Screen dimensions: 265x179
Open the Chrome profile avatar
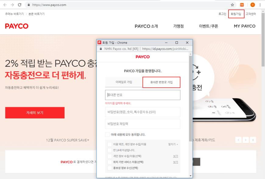(253, 5)
